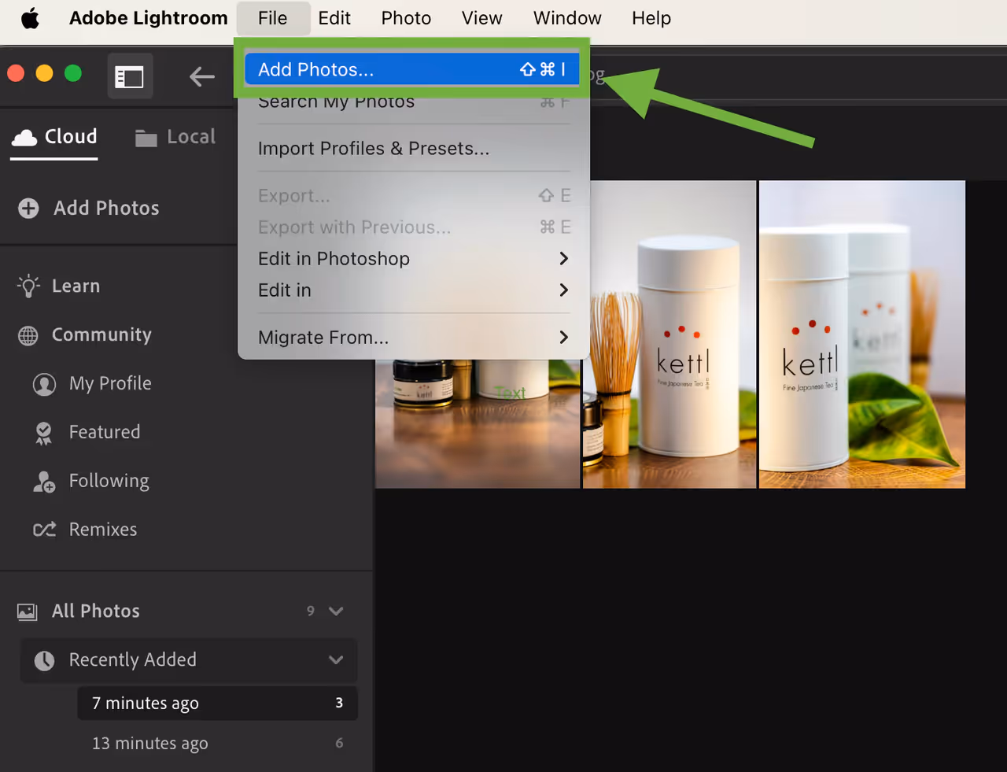
Task: Open the All Photos grid
Action: (x=96, y=611)
